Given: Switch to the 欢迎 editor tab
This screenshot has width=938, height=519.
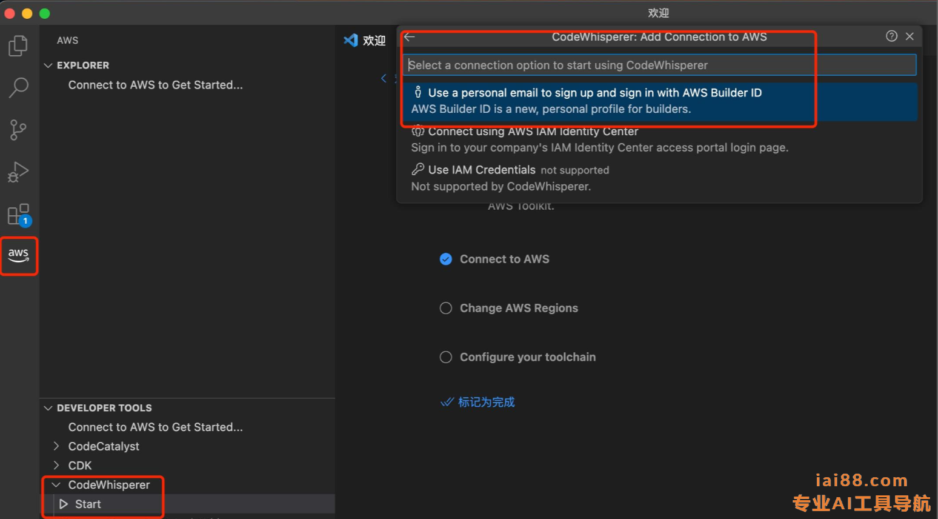Looking at the screenshot, I should click(x=365, y=40).
